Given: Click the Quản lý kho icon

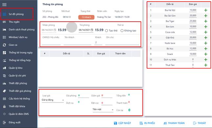Looking at the screenshot, I should click(x=4, y=68).
